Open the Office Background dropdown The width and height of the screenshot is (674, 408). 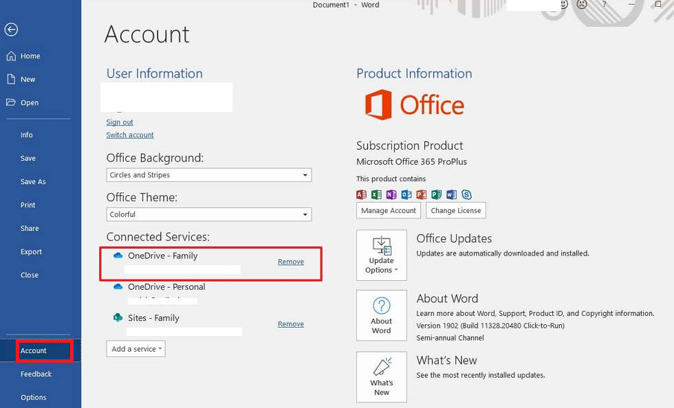[x=209, y=174]
